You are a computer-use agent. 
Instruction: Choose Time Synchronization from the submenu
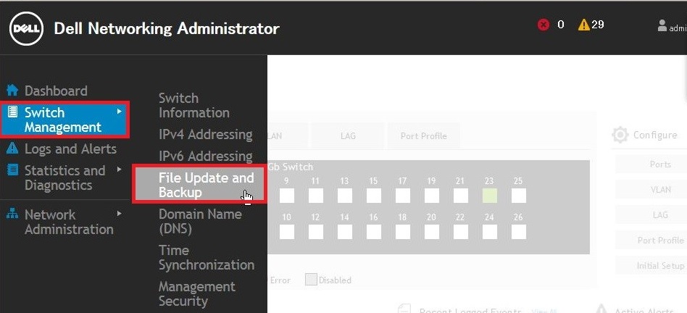(207, 257)
